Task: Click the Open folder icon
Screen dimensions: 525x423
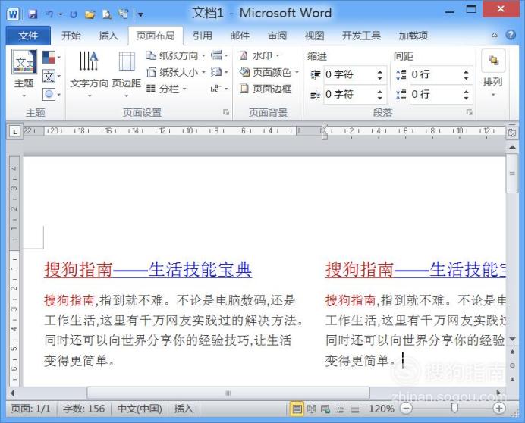Action: coord(90,14)
